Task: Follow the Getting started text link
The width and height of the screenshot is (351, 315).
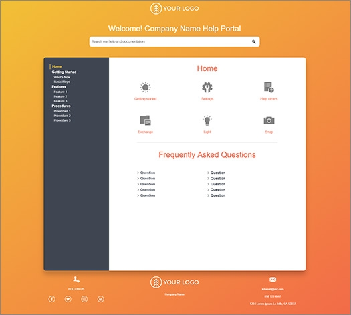Action: 146,99
